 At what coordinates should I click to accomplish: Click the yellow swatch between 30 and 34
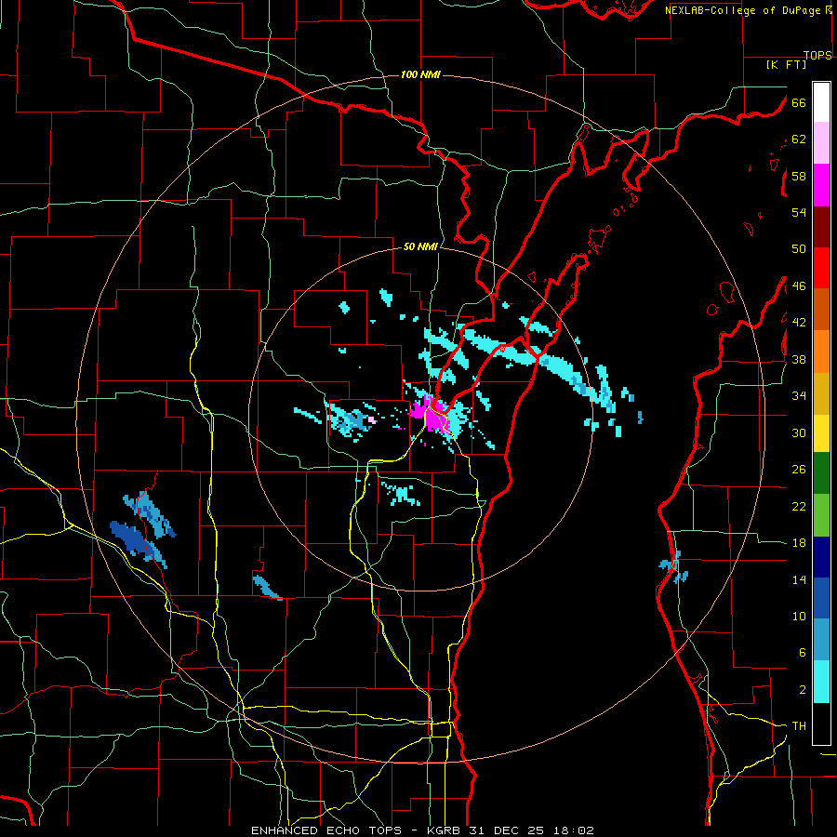[x=821, y=432]
